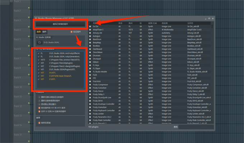Toggle the 验证插件 option

[71, 32]
